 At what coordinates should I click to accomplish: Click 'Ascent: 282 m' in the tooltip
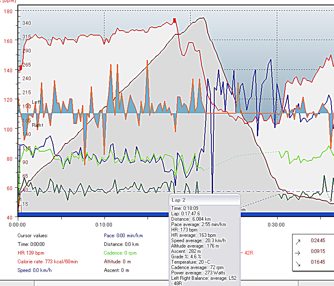[x=186, y=251]
